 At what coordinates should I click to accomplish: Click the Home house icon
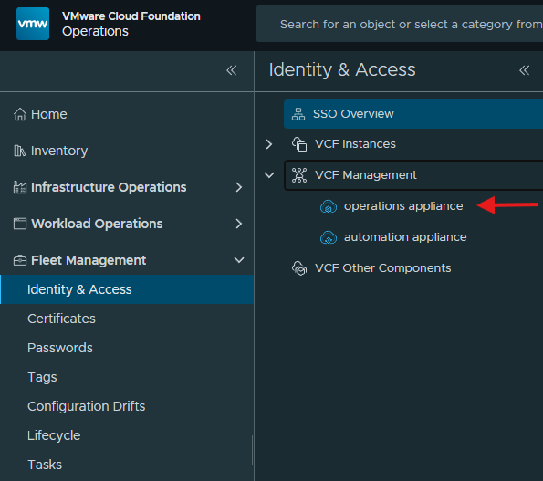pyautogui.click(x=20, y=114)
